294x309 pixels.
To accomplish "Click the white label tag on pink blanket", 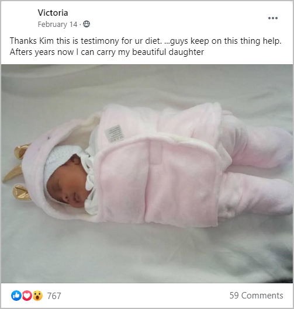I will click(x=114, y=134).
